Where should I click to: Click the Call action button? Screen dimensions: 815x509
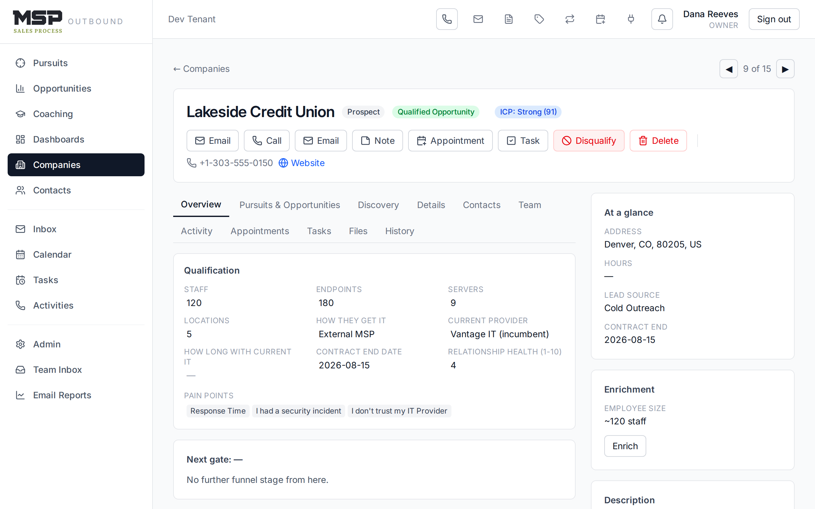tap(266, 141)
